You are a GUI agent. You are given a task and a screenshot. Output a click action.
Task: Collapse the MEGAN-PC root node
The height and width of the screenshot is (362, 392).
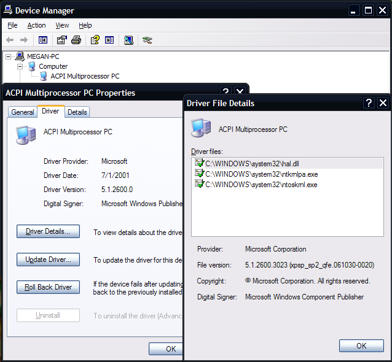(x=8, y=56)
